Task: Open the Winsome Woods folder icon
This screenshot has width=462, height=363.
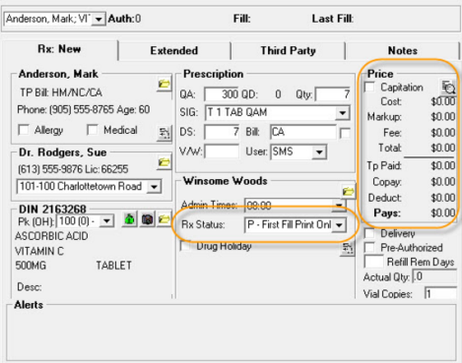Action: tap(348, 191)
